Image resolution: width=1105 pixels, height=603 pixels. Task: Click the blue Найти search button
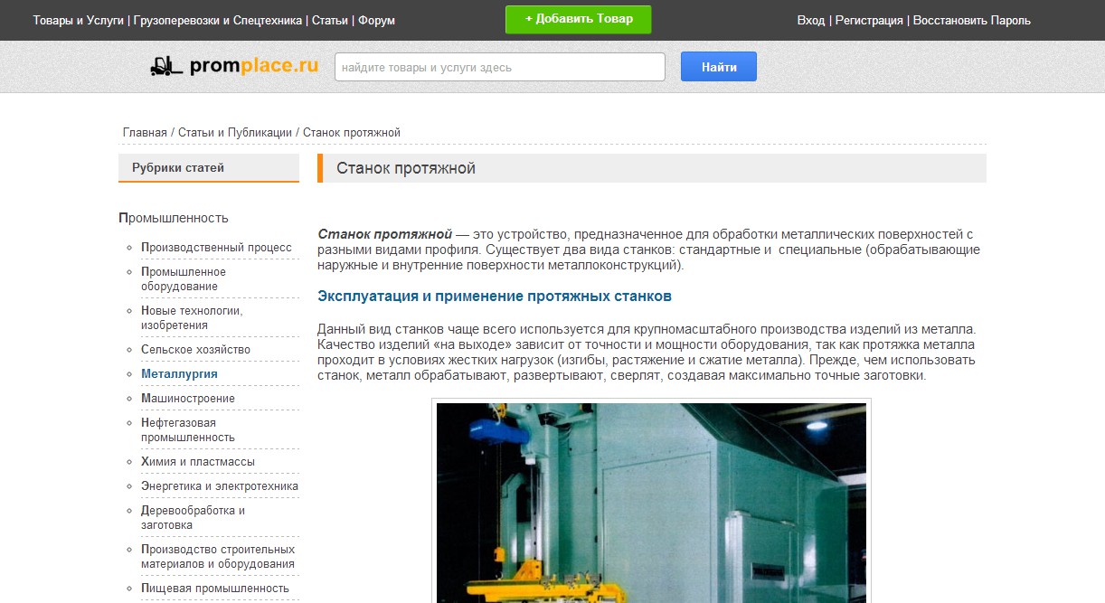(x=719, y=67)
